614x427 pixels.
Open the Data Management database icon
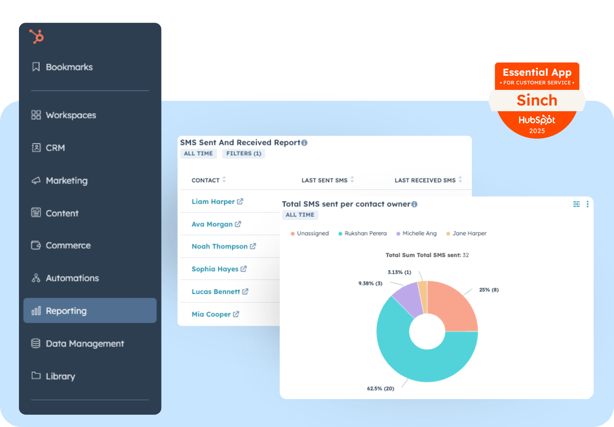point(36,343)
